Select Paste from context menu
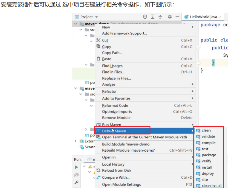This screenshot has height=193, width=234. coord(145,59)
